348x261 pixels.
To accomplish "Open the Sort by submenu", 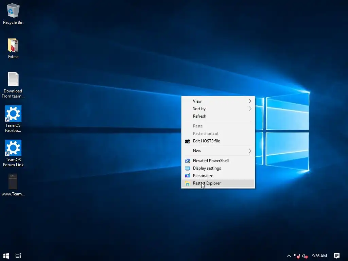I will 218,109.
